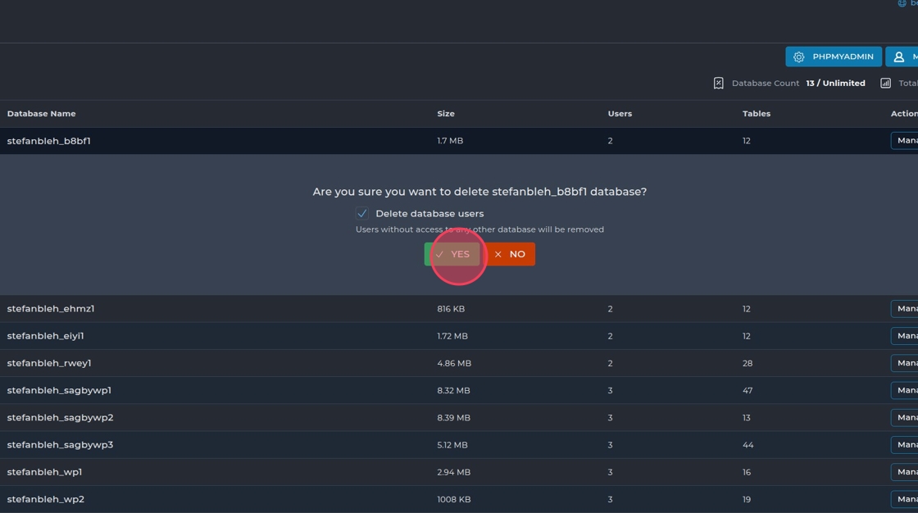This screenshot has height=513, width=918.
Task: Click the Users column header
Action: click(620, 114)
